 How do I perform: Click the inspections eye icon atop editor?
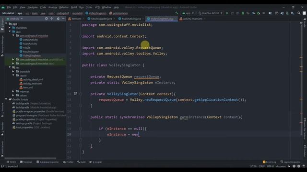tap(301, 23)
